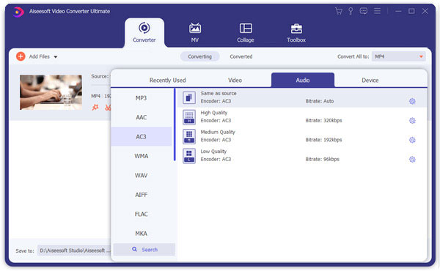Open settings gear for Same as source

pos(412,101)
